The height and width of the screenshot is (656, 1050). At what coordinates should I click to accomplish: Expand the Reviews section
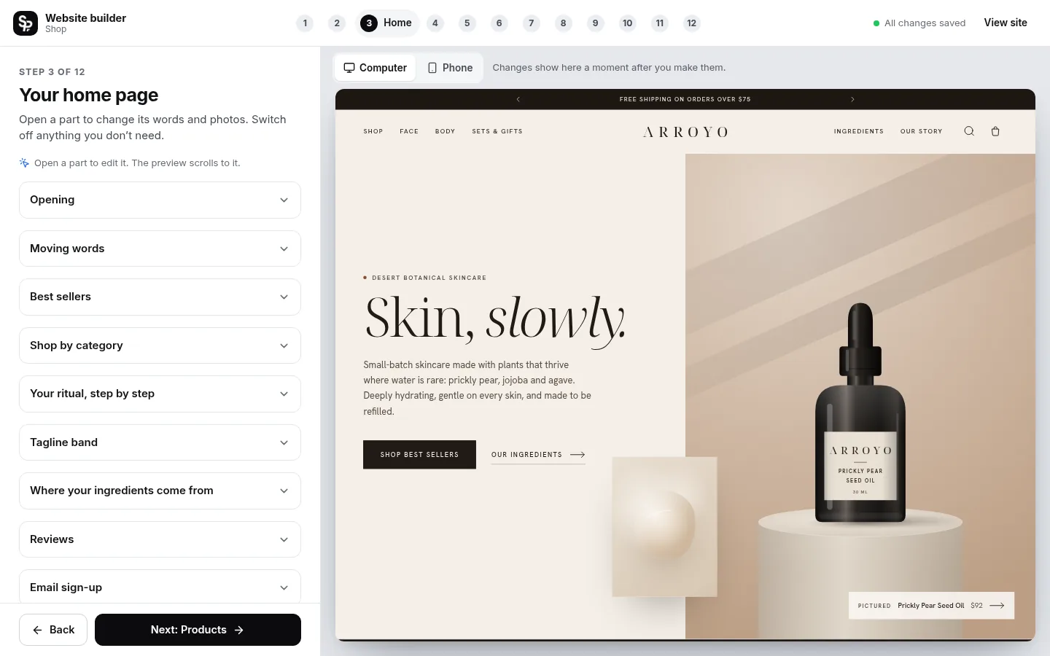[x=160, y=539]
